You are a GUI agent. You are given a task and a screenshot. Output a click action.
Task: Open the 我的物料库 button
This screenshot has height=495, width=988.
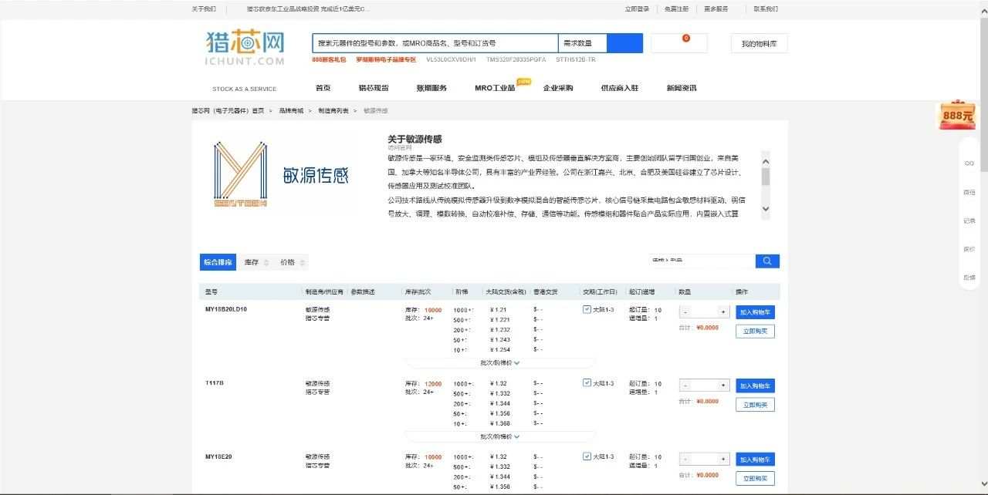pyautogui.click(x=759, y=44)
